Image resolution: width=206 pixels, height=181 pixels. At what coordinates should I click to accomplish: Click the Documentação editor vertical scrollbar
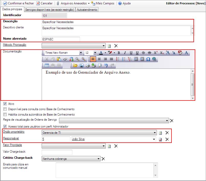tap(193, 85)
